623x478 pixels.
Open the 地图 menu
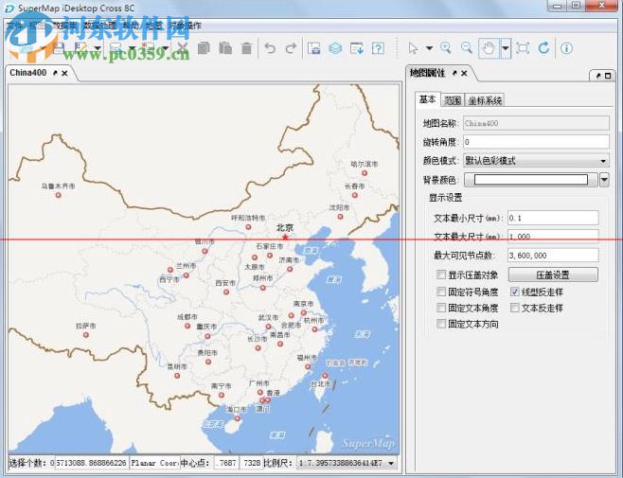[153, 26]
